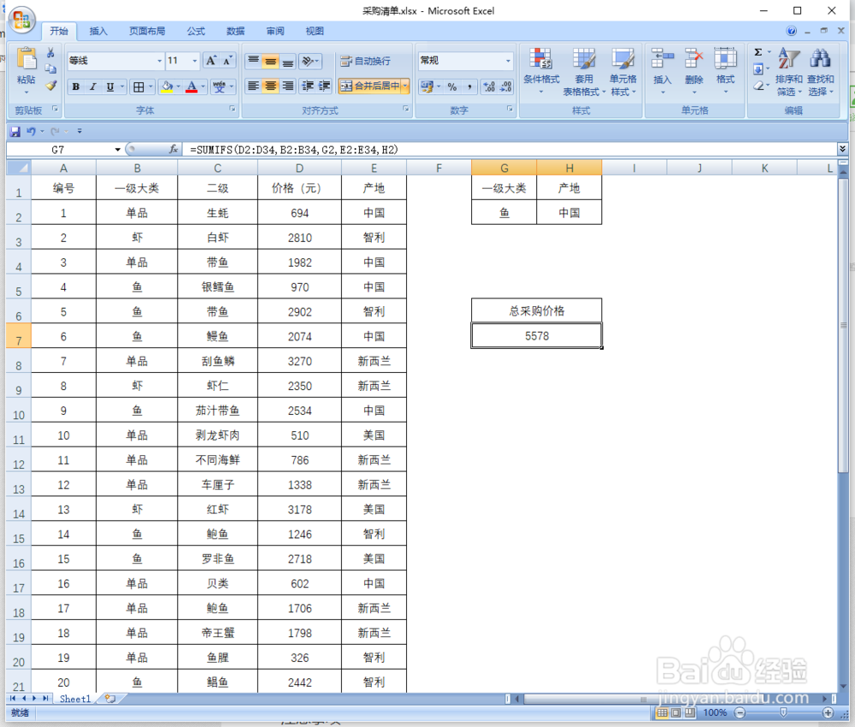Open fill color dropdown arrow
The image size is (855, 727).
[179, 86]
